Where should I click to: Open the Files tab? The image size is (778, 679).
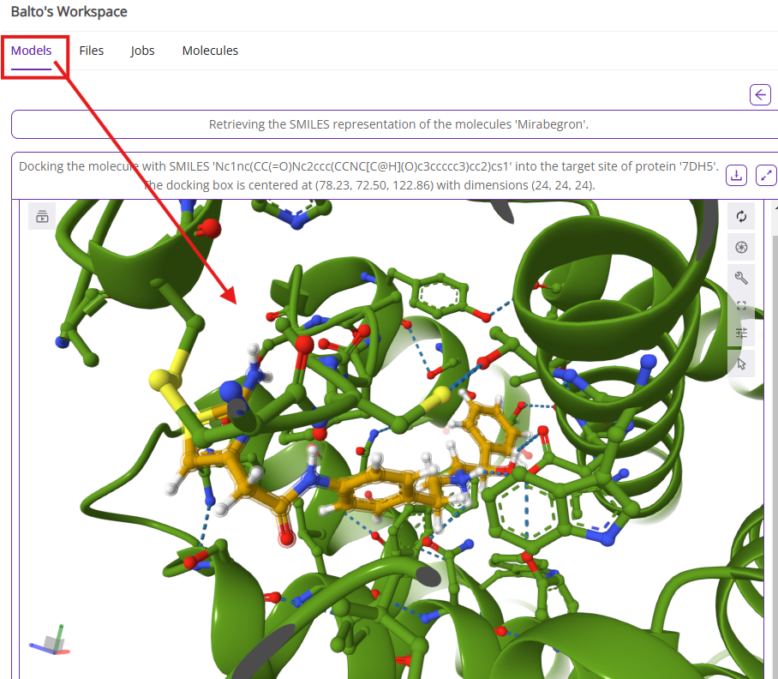(x=91, y=51)
